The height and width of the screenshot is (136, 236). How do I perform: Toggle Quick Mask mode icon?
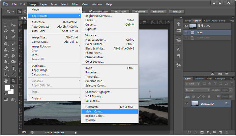pyautogui.click(x=6, y=99)
